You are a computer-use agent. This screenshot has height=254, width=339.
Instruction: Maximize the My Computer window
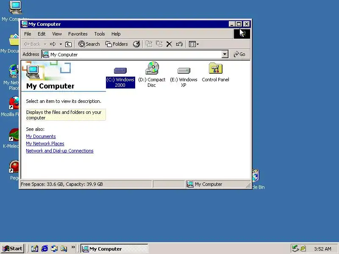point(239,24)
